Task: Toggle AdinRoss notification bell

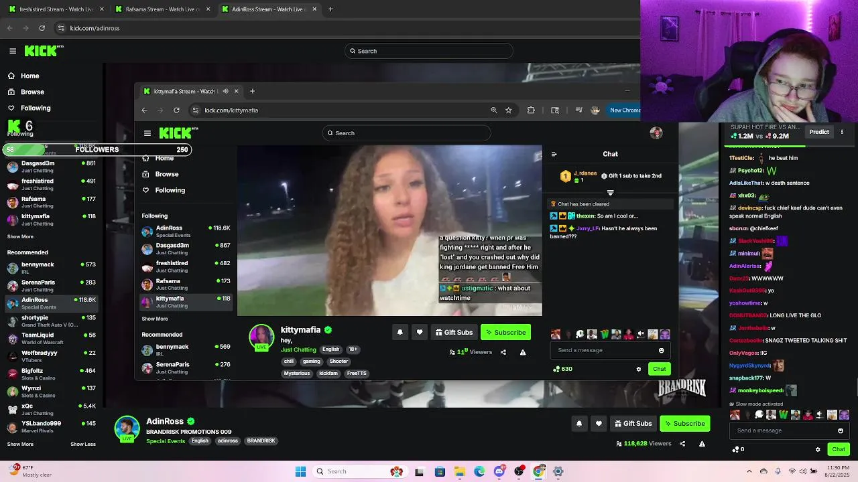Action: 579,423
